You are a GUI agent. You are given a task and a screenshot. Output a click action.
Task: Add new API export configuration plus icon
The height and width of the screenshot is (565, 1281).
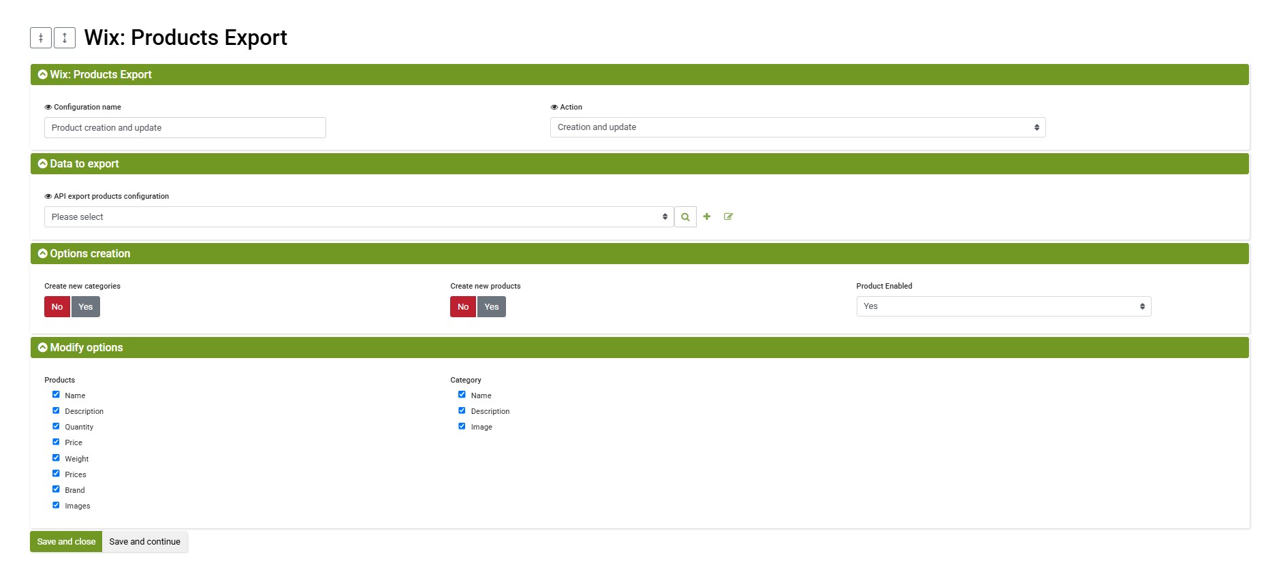tap(707, 216)
